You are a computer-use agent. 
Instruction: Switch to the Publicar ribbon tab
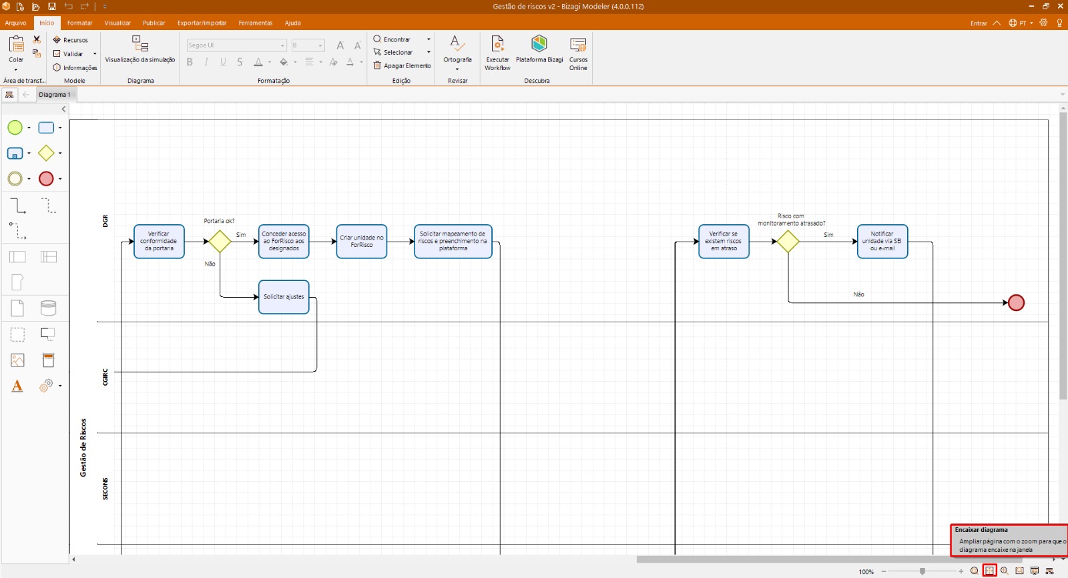[154, 23]
